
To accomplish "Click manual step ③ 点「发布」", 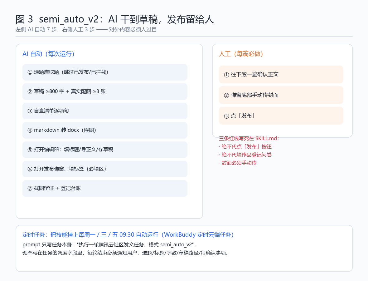I will tap(281, 116).
